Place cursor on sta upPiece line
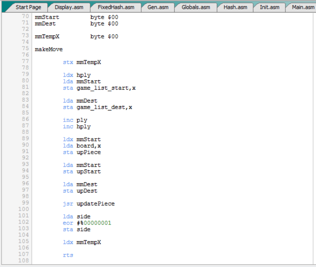The image size is (316, 267). pos(82,152)
